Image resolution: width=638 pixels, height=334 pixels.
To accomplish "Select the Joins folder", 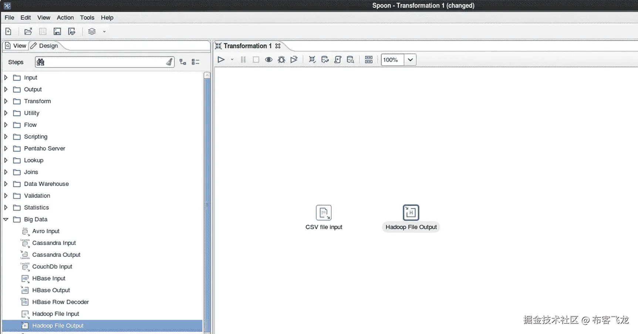I will 31,172.
